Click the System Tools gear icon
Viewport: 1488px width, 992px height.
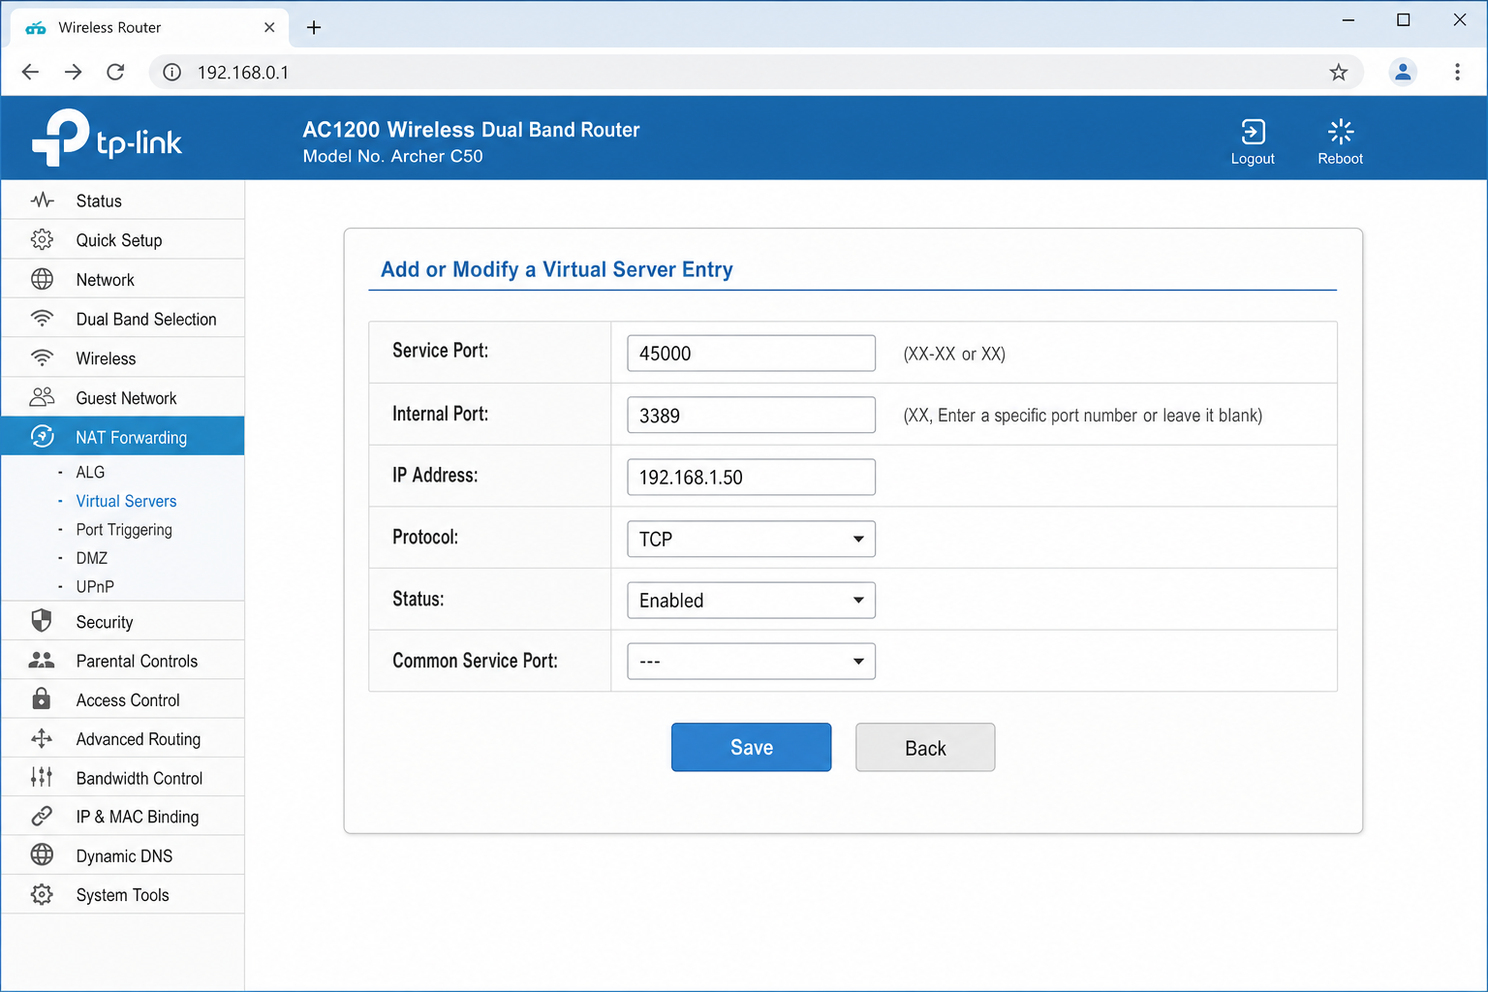(x=42, y=894)
